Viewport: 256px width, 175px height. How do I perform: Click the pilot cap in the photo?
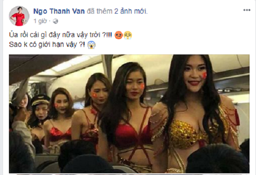click(40, 100)
